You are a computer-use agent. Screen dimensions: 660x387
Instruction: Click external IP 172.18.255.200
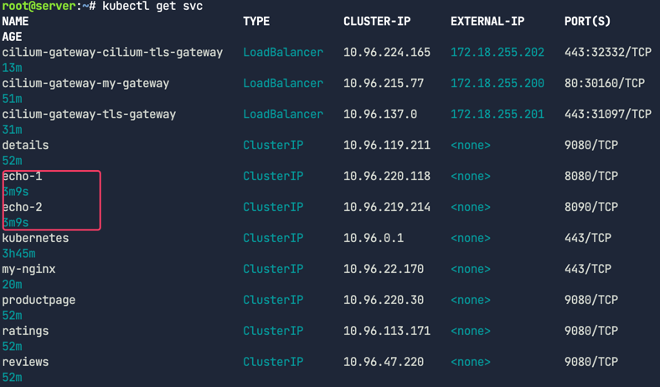tap(498, 83)
